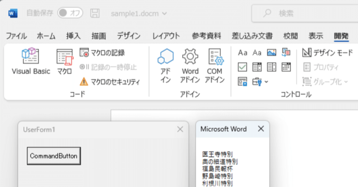Toggle the 自動保存 AutoSave switch
This screenshot has height=187, width=358.
click(70, 13)
